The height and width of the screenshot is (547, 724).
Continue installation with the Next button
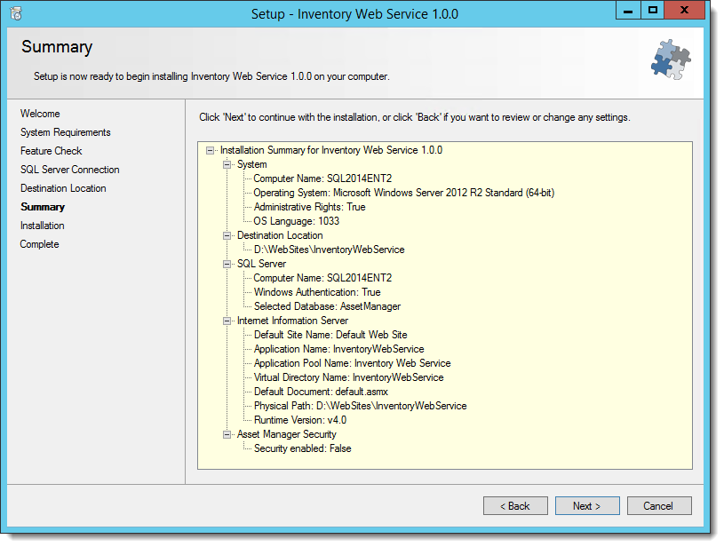tap(587, 506)
